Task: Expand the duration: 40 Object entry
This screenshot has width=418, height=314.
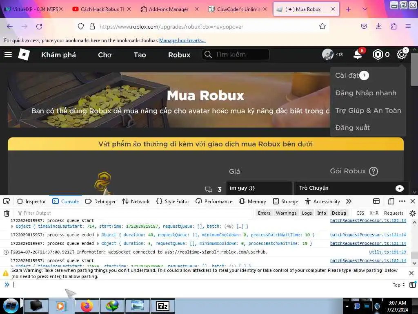Action: [x=98, y=235]
